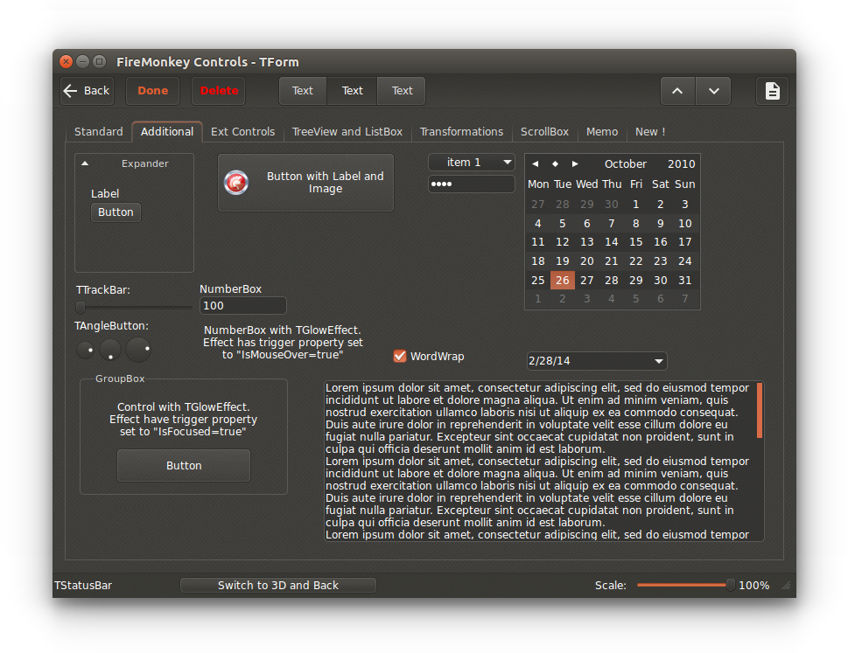The image size is (848, 653).
Task: Open the 2010 year selector
Action: click(x=681, y=163)
